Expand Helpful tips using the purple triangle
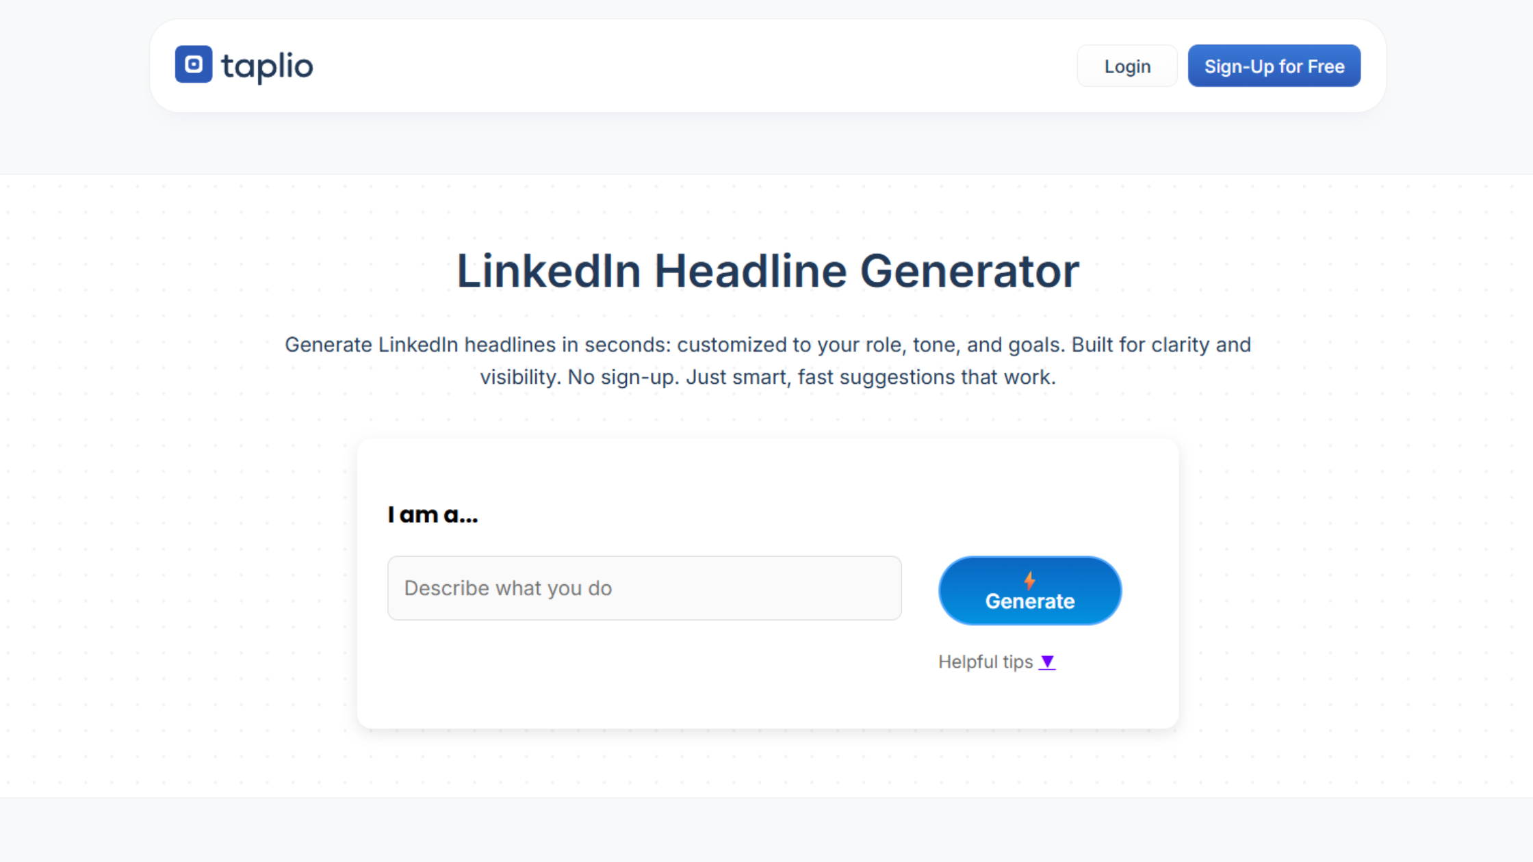 click(1047, 662)
